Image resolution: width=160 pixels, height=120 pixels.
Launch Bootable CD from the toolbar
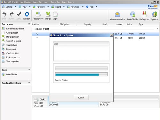click(132, 14)
